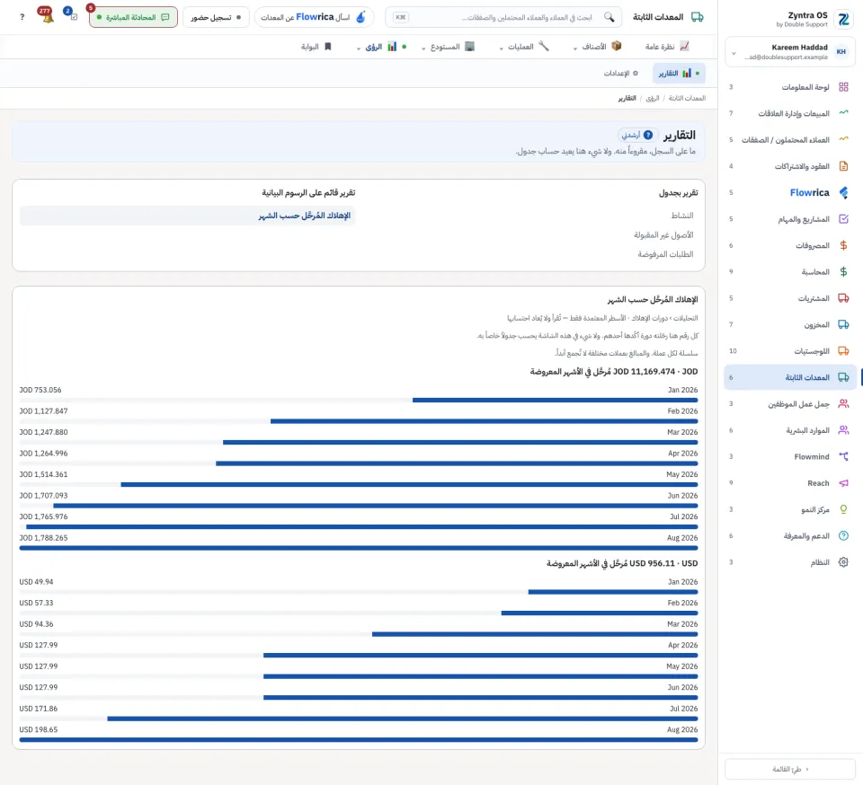
Task: Click the اسأل Flowrica عن المعدات button
Action: tap(314, 17)
